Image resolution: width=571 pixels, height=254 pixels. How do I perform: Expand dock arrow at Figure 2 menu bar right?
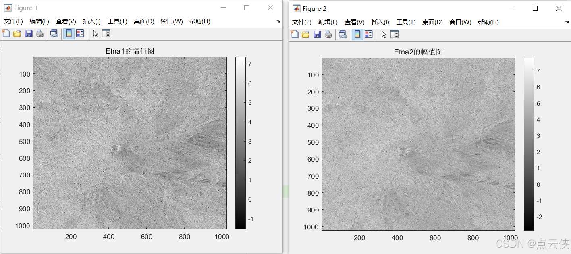[567, 22]
